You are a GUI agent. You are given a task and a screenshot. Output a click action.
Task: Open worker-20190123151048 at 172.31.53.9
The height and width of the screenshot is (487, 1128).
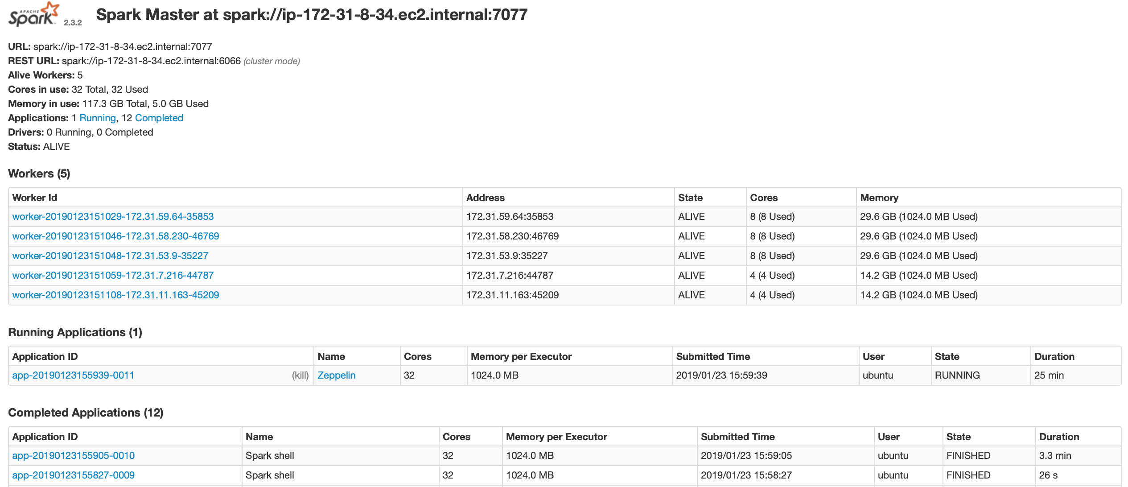coord(110,256)
